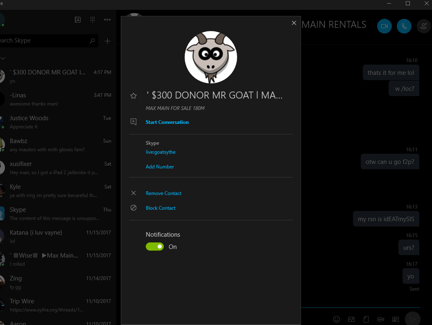The width and height of the screenshot is (432, 325).
Task: Attach a file to the message
Action: click(366, 319)
